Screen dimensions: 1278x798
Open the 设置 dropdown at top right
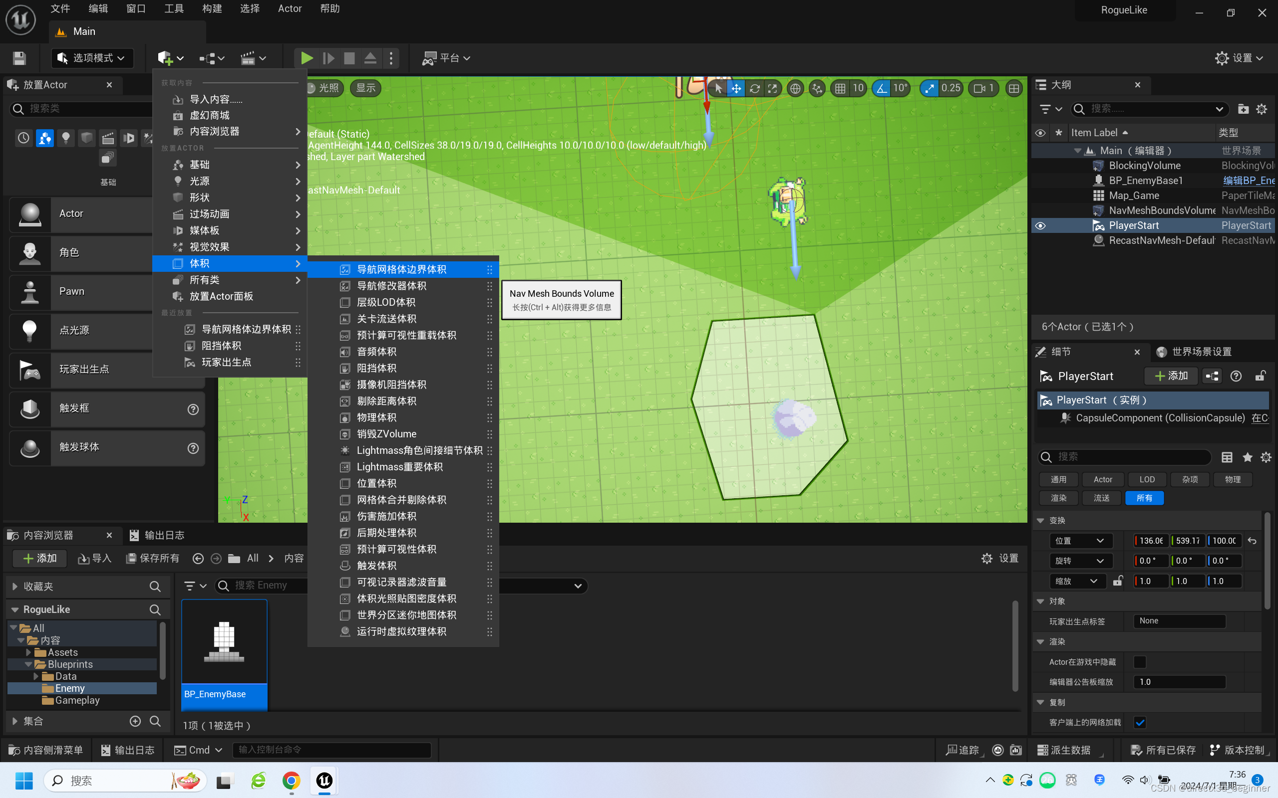coord(1238,58)
